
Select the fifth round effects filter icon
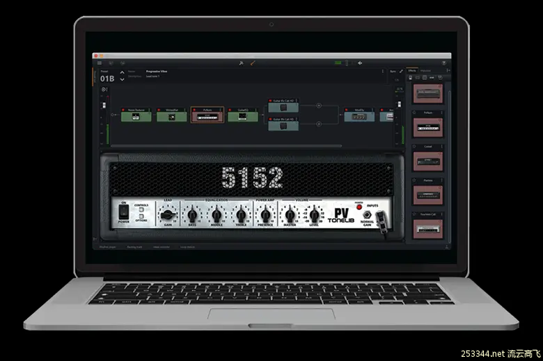[x=440, y=78]
